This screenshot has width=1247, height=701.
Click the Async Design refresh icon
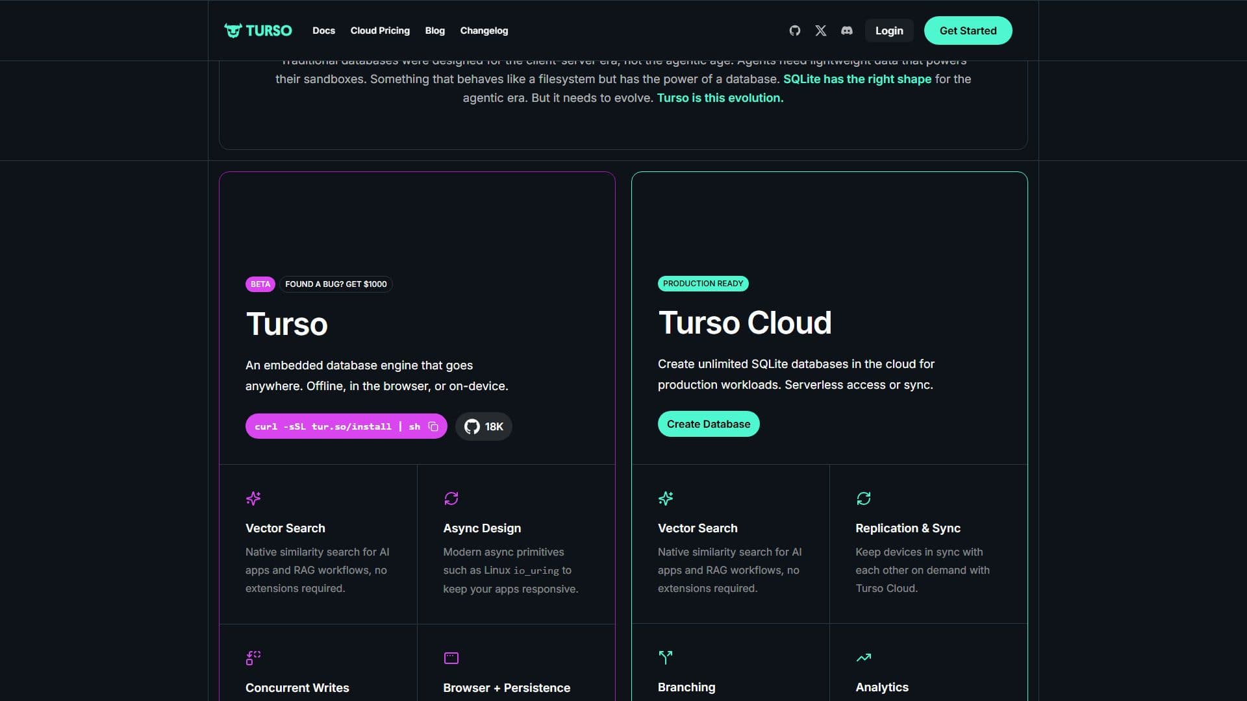click(x=451, y=498)
